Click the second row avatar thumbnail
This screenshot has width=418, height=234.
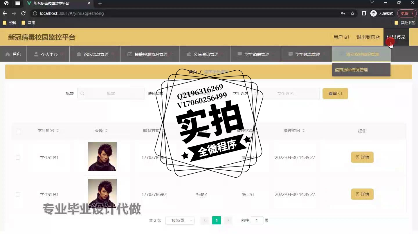(x=102, y=193)
